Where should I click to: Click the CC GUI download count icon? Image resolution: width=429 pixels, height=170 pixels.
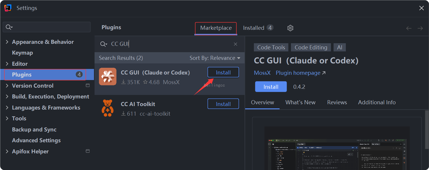123,82
